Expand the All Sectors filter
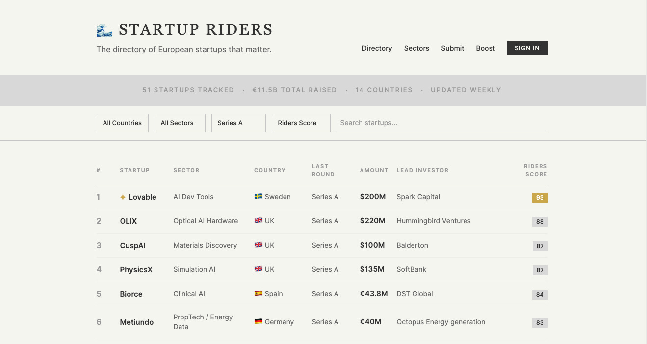Viewport: 647px width, 344px height. (180, 123)
